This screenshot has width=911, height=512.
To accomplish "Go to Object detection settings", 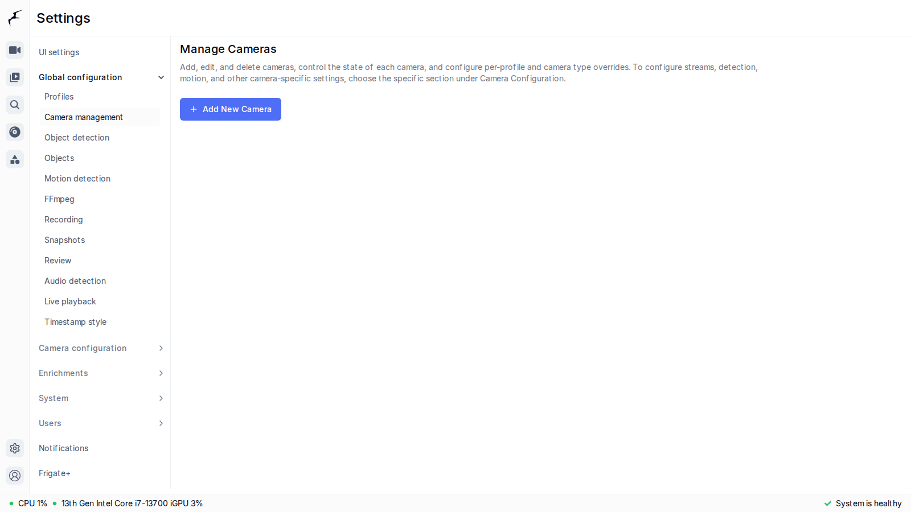I will click(x=100, y=138).
